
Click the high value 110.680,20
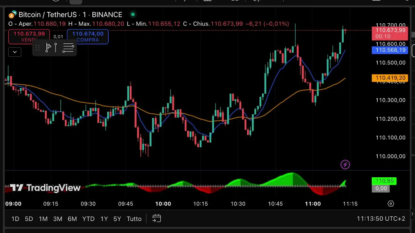tap(108, 24)
